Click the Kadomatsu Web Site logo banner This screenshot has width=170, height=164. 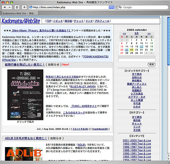pos(21,21)
